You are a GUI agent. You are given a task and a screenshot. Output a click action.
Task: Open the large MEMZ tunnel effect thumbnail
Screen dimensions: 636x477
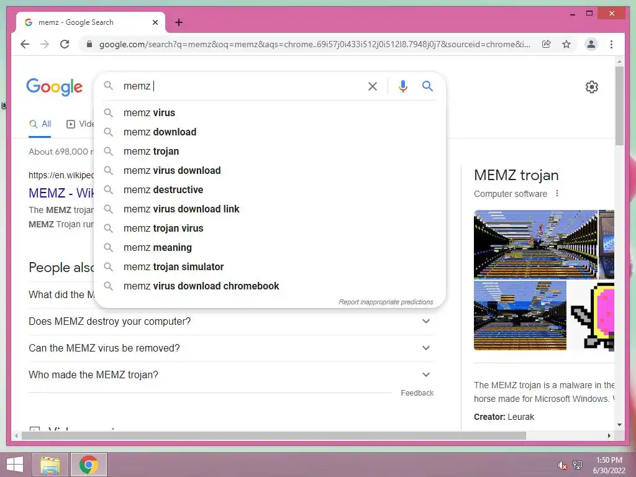click(x=535, y=244)
